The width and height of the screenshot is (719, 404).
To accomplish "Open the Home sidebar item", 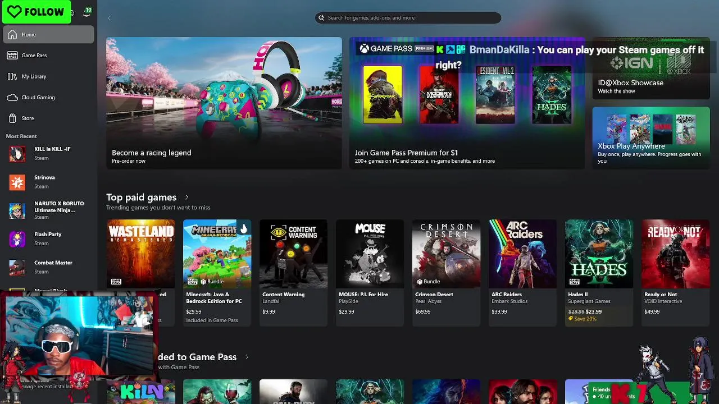I will [48, 35].
